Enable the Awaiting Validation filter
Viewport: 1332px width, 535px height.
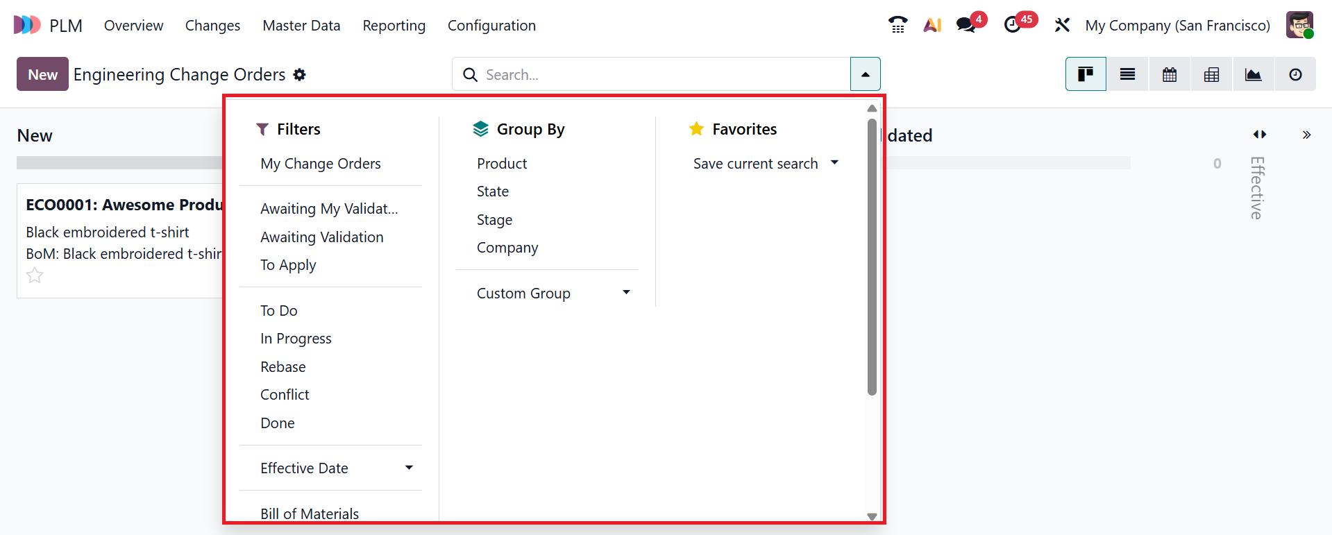tap(322, 237)
